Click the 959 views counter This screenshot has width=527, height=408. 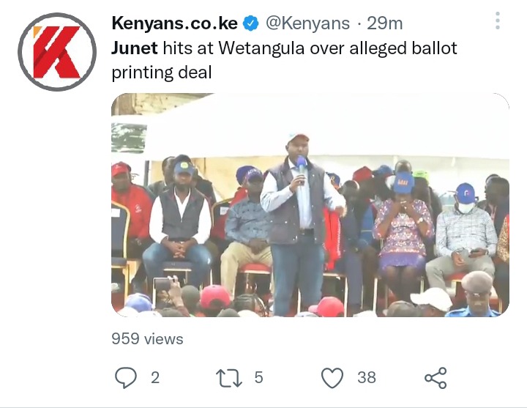click(x=147, y=338)
